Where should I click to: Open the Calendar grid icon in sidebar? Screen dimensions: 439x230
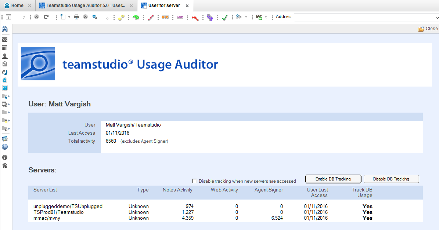point(5,48)
